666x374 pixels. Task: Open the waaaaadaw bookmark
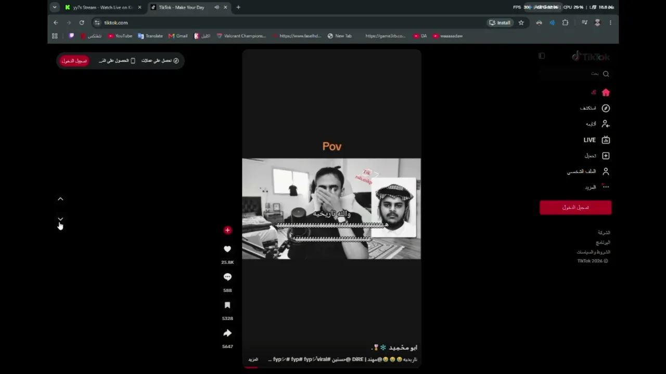click(447, 36)
